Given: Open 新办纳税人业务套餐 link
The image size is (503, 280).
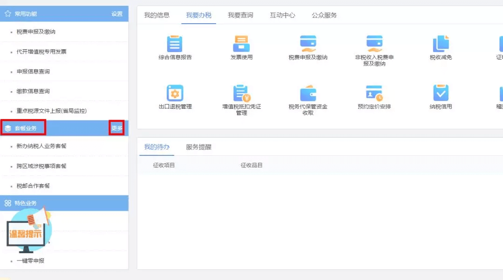Looking at the screenshot, I should point(41,146).
